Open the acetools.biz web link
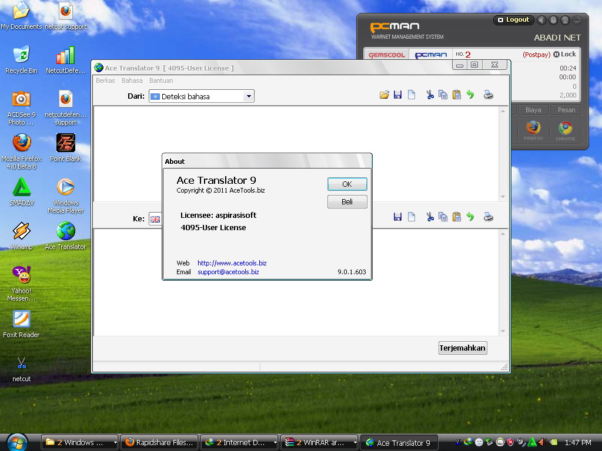 (232, 263)
